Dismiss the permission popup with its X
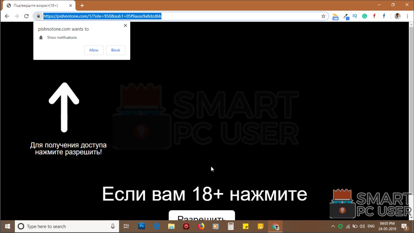Viewport: 414px width, 233px height. (125, 25)
